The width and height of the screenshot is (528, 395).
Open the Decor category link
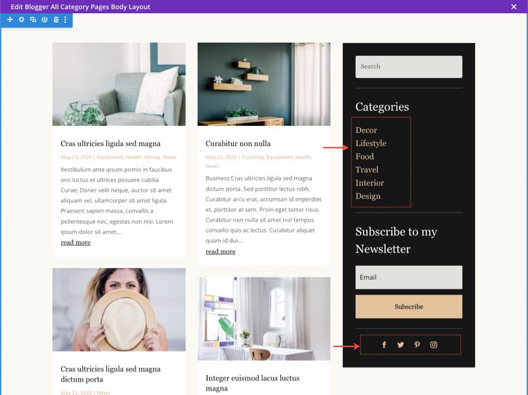point(367,130)
